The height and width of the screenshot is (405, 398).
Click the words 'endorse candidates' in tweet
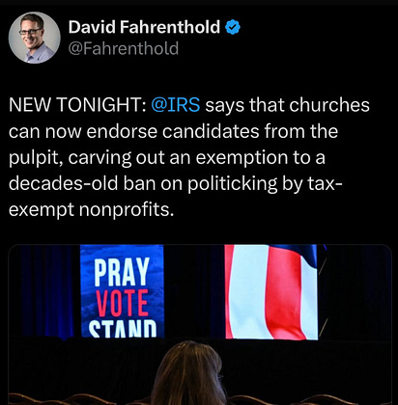click(x=173, y=131)
